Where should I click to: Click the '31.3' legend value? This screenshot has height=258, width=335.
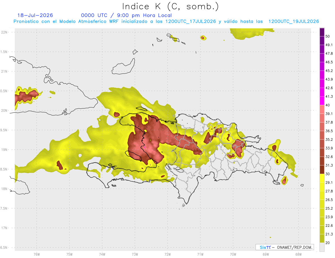pos(329,165)
